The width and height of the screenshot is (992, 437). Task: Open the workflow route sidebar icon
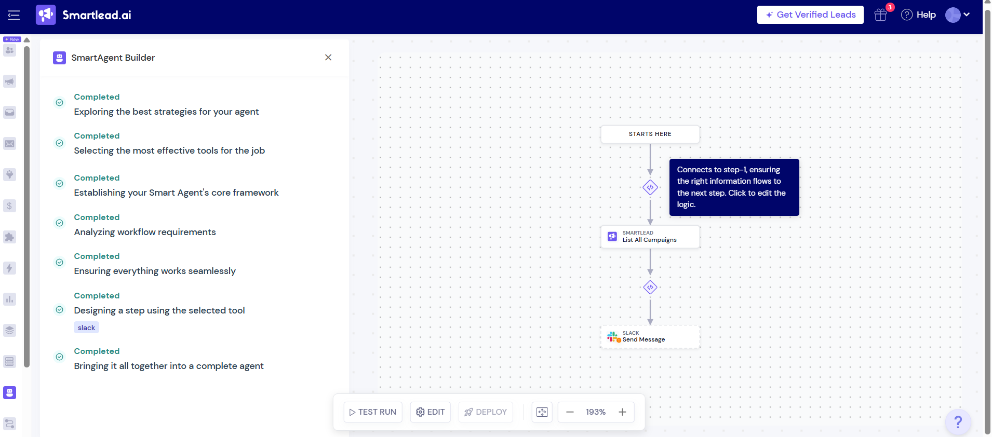click(10, 424)
